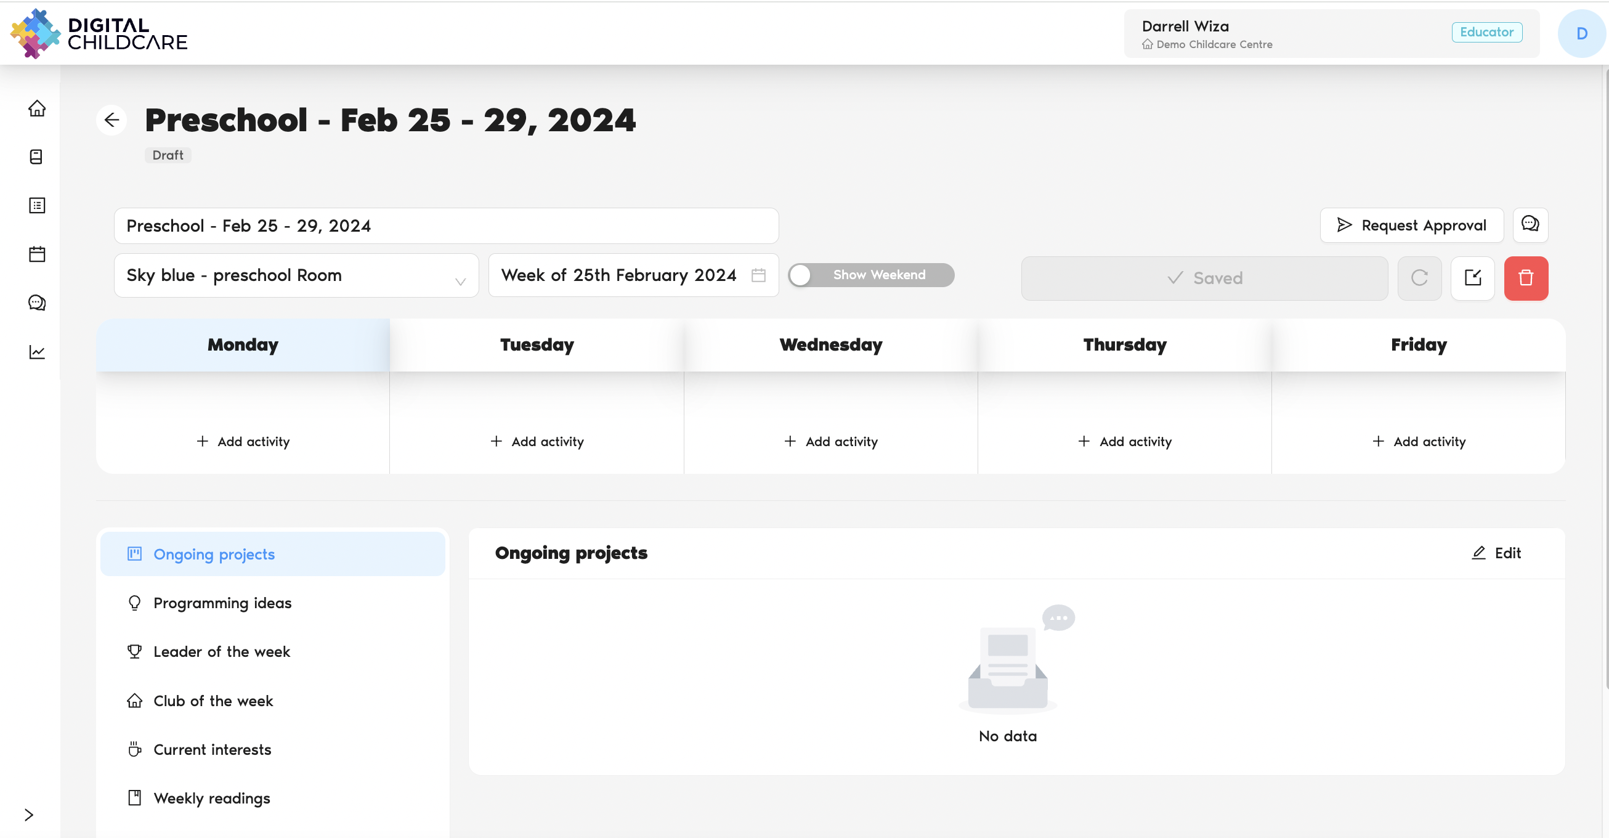Expand the Sky blue preschool Room dropdown
1609x838 pixels.
pyautogui.click(x=296, y=275)
